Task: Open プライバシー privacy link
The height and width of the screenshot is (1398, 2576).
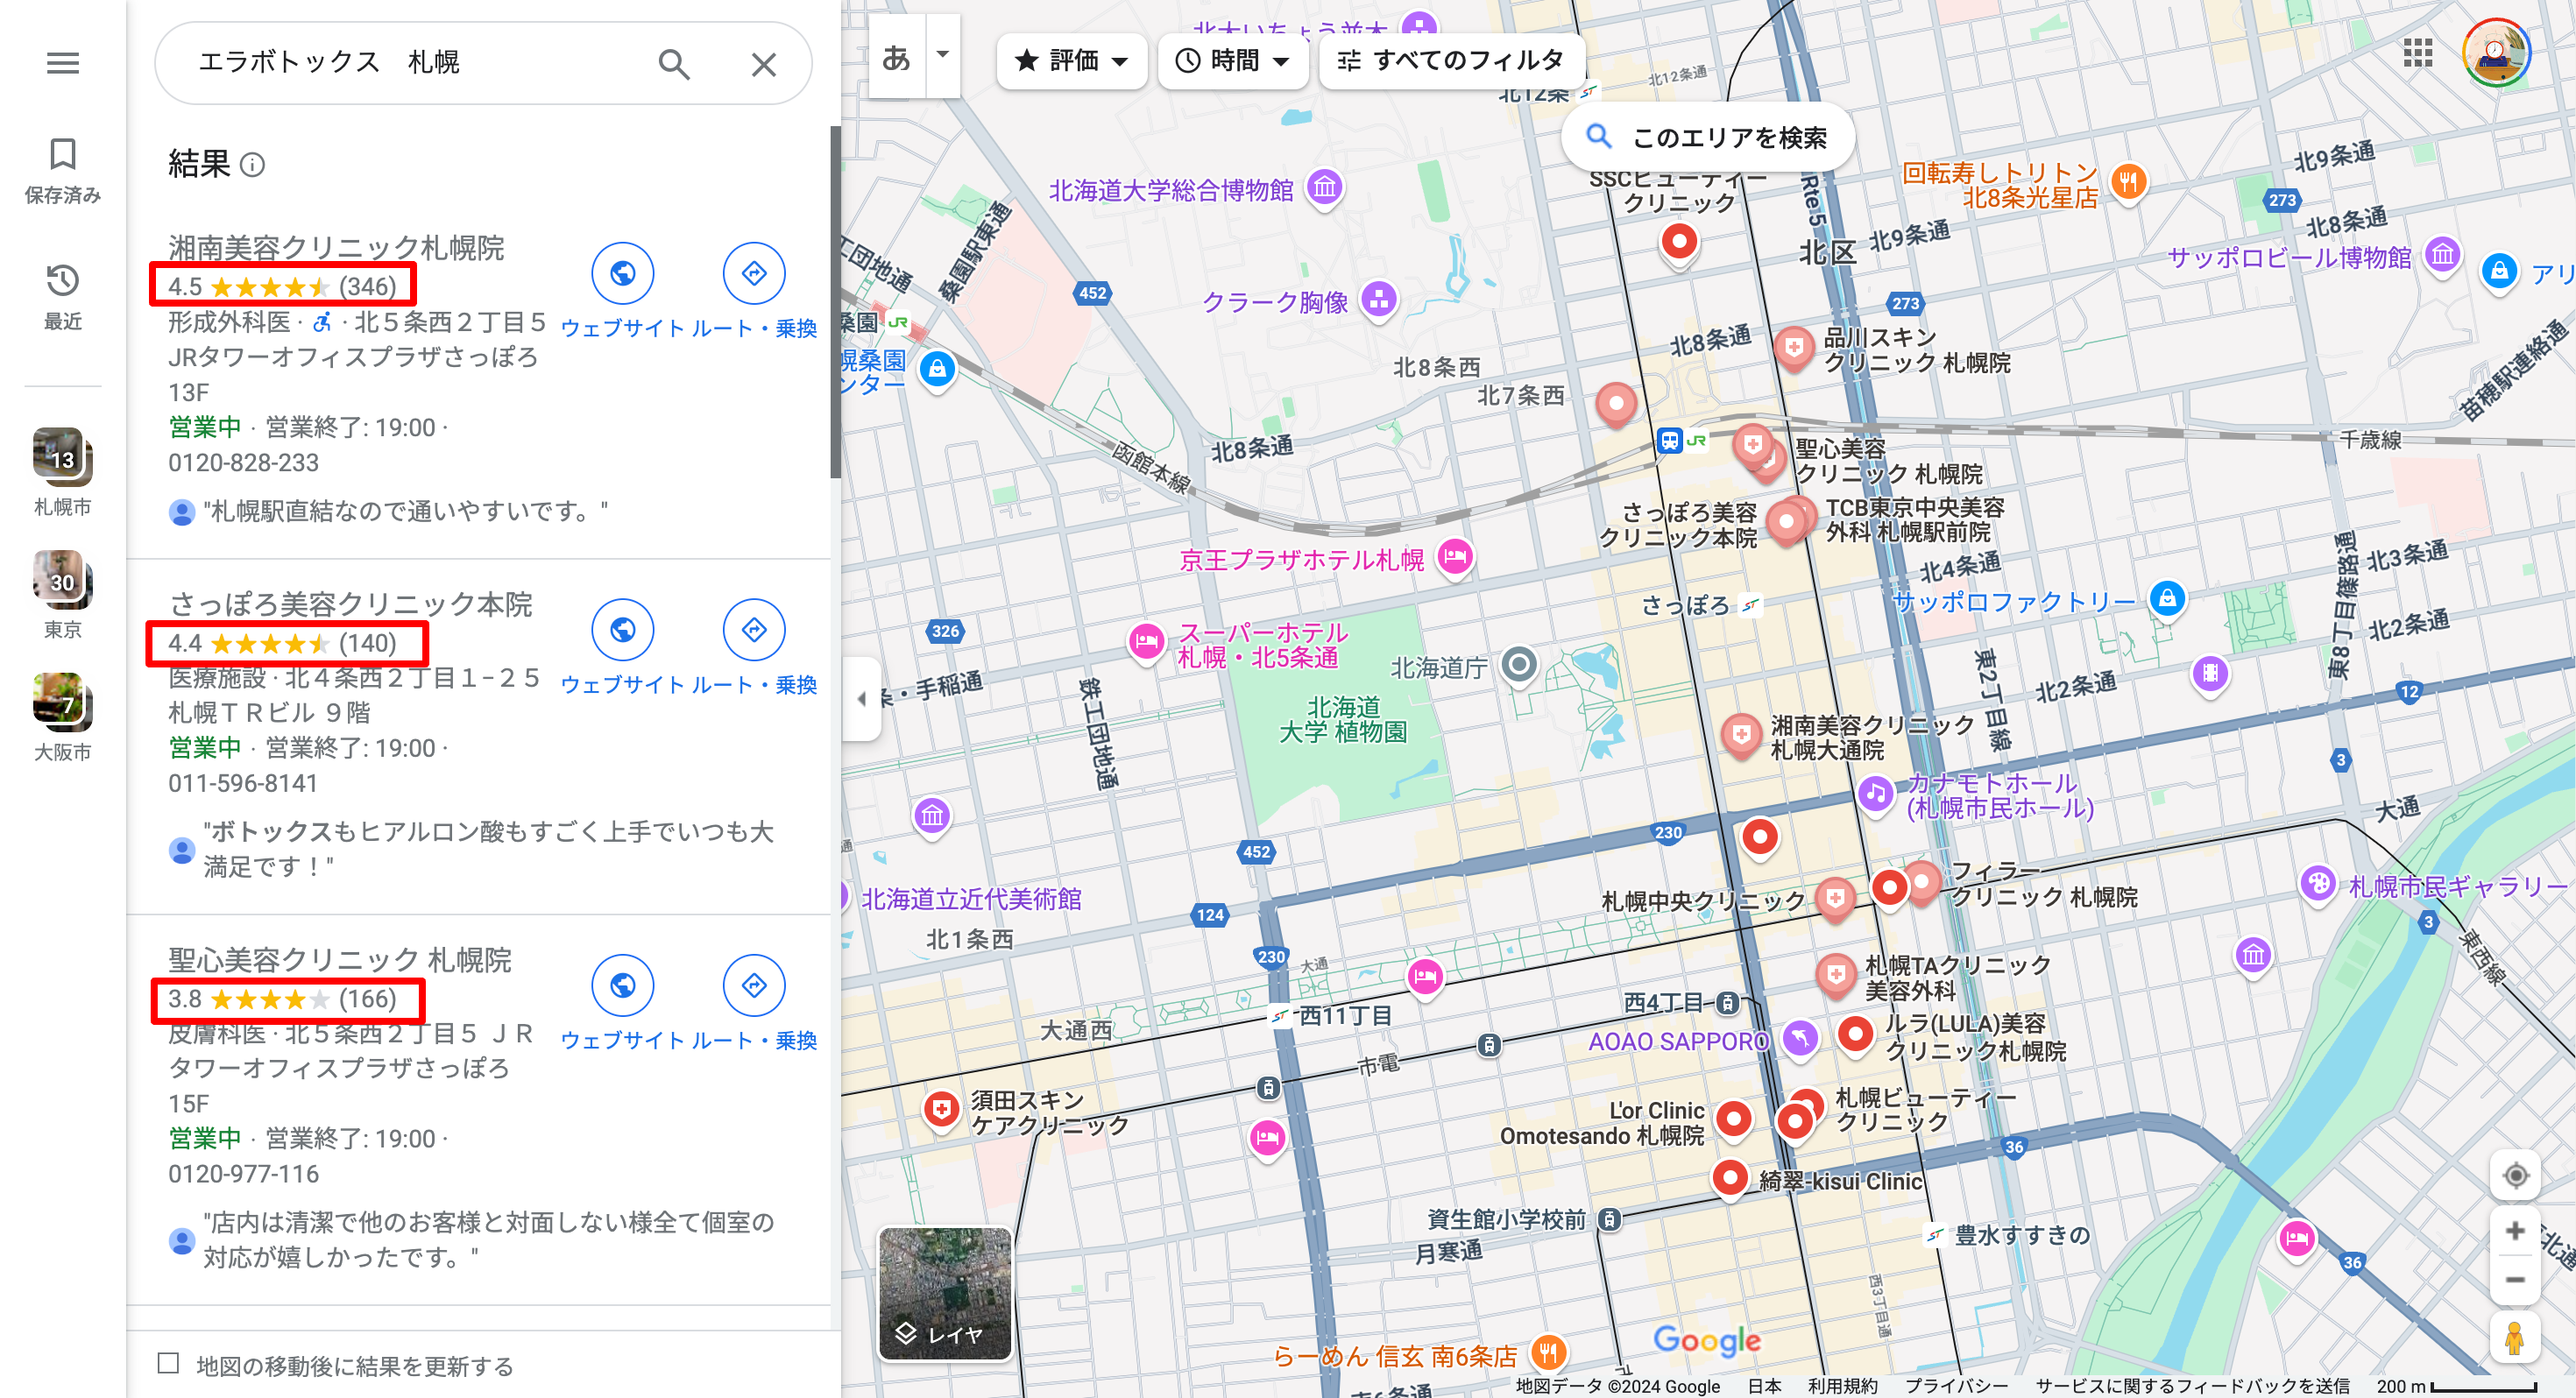Action: (1956, 1386)
